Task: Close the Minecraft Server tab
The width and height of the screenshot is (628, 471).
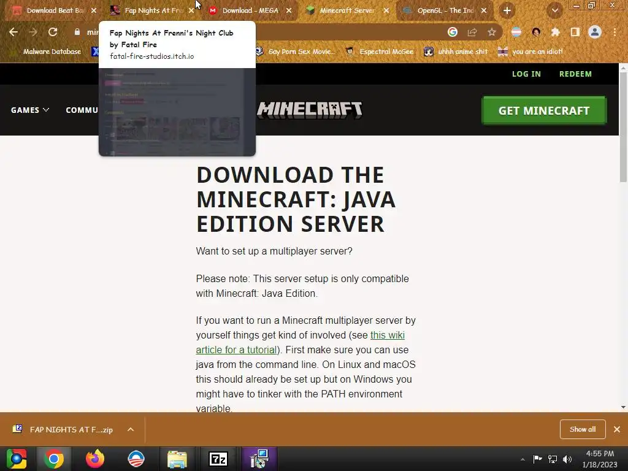Action: 386,10
